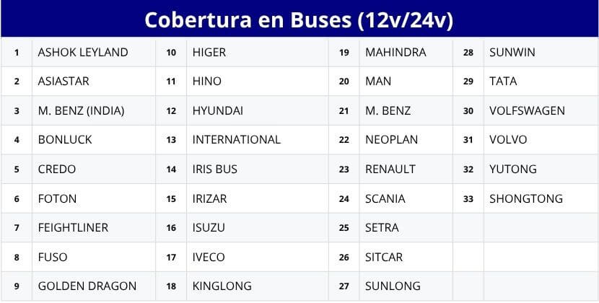The width and height of the screenshot is (599, 303).
Task: Select M. BENZ (INDIA) row
Action: tap(94, 111)
